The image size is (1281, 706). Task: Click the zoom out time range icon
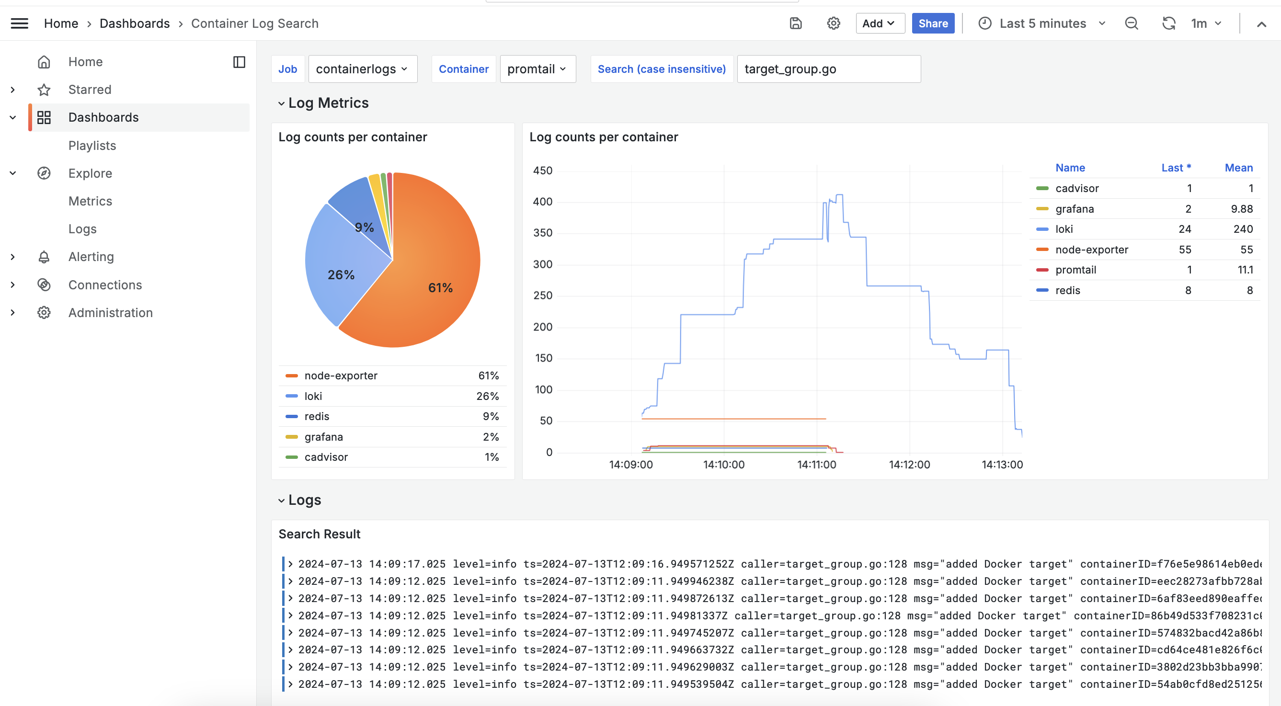[1132, 23]
